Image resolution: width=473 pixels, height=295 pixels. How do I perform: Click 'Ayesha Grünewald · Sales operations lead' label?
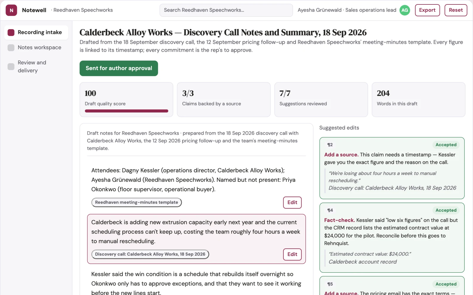tap(347, 10)
